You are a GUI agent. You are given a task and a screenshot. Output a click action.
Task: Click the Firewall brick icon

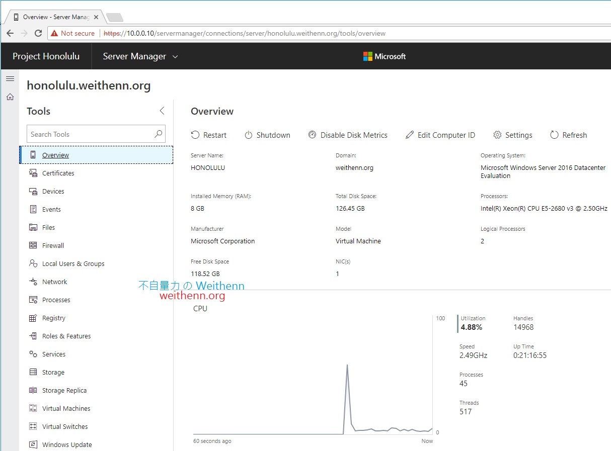click(33, 245)
